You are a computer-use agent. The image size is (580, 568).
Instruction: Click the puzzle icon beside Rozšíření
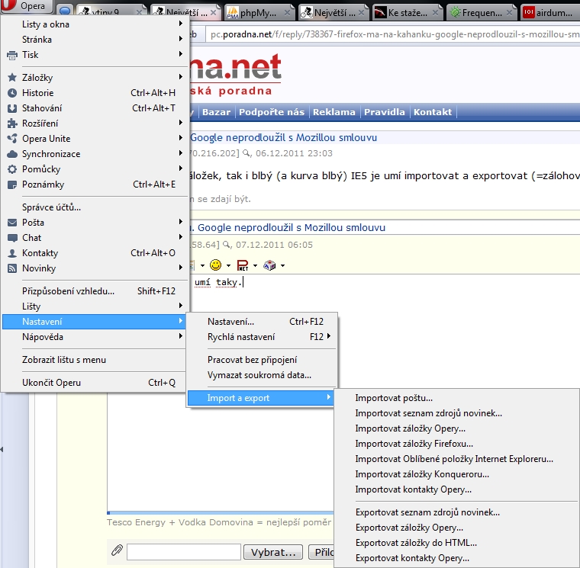pyautogui.click(x=12, y=124)
